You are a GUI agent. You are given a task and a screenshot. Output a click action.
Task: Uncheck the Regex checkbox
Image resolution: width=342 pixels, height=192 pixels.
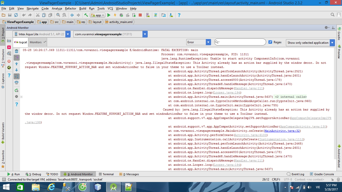coord(270,42)
